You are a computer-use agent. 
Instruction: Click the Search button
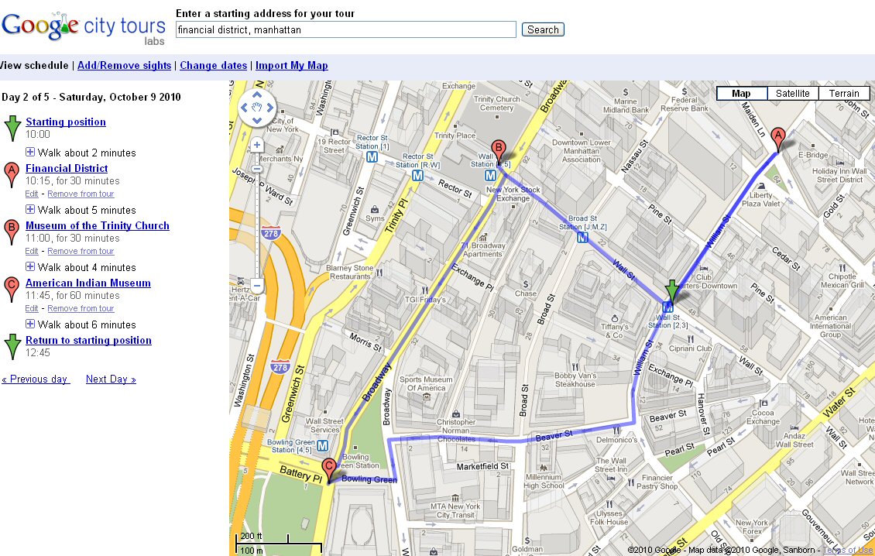(542, 29)
